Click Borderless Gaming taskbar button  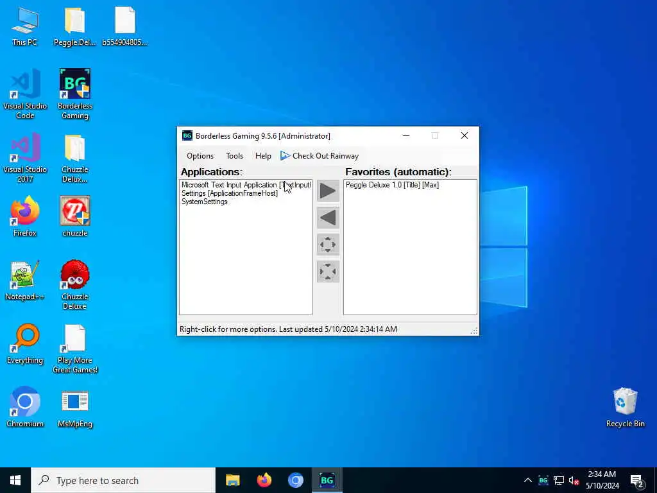[x=327, y=480]
